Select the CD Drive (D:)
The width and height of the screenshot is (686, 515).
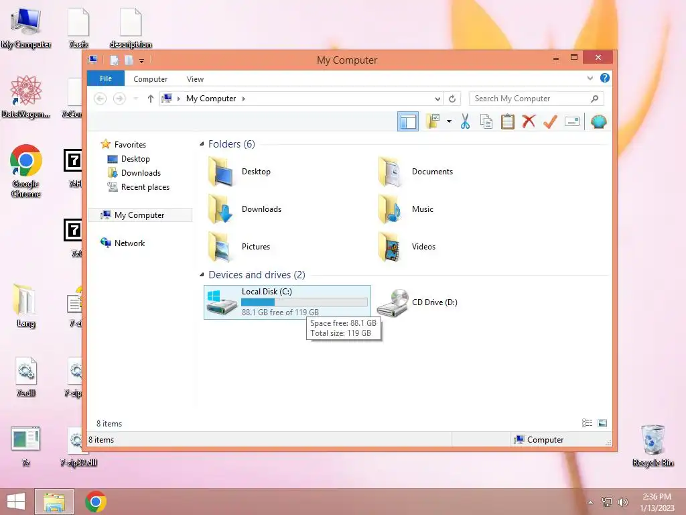tap(417, 302)
